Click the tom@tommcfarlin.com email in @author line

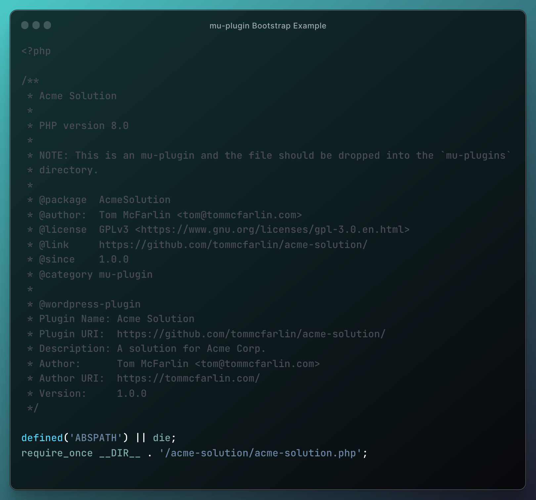[238, 215]
